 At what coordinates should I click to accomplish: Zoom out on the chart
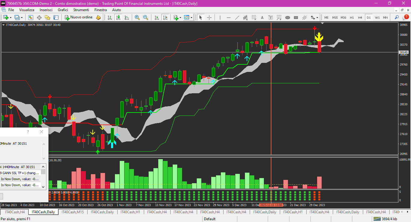tap(146, 17)
